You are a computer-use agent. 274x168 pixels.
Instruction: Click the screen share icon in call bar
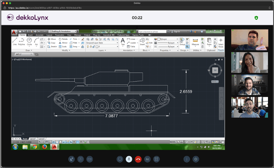120,159
